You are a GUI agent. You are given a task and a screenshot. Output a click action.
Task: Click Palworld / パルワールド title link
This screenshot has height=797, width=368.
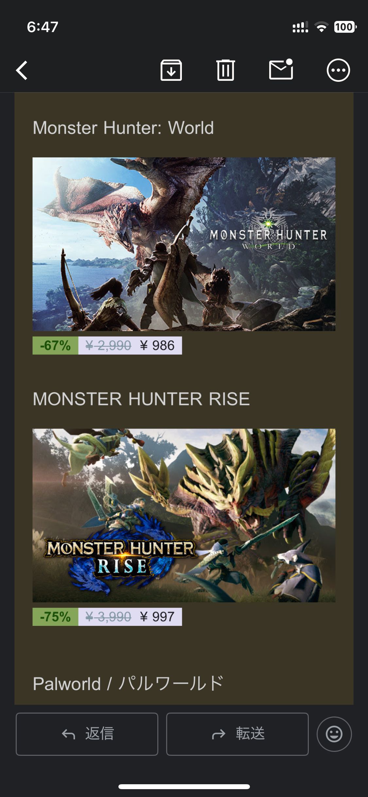[x=128, y=683]
